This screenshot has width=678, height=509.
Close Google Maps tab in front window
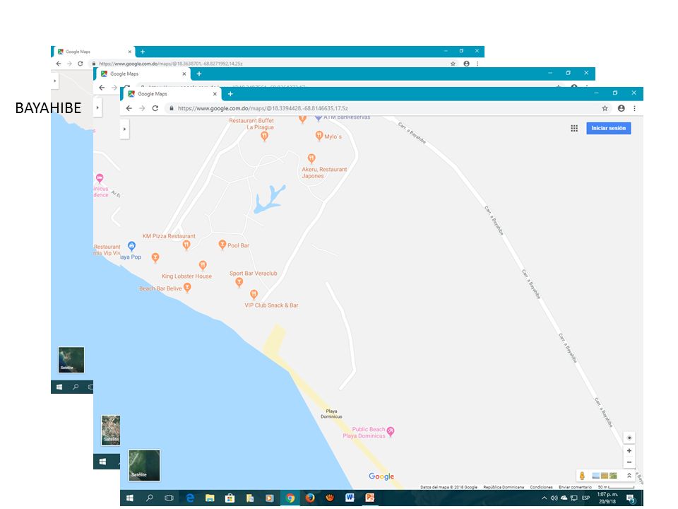pos(215,94)
